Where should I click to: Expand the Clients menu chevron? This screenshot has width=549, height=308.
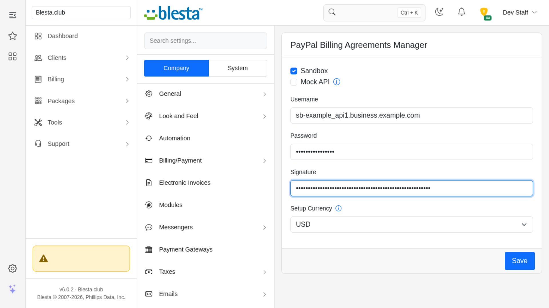pyautogui.click(x=128, y=58)
